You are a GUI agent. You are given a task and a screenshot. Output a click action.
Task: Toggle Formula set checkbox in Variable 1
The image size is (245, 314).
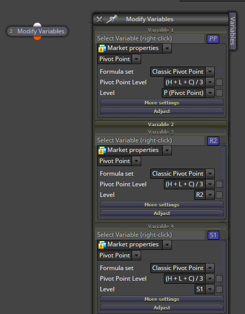pos(219,72)
